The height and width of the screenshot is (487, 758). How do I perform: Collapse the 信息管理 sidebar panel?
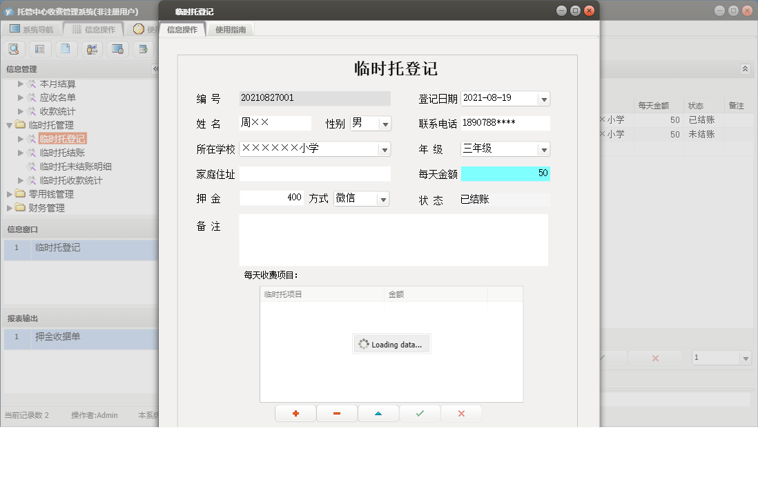[x=156, y=68]
